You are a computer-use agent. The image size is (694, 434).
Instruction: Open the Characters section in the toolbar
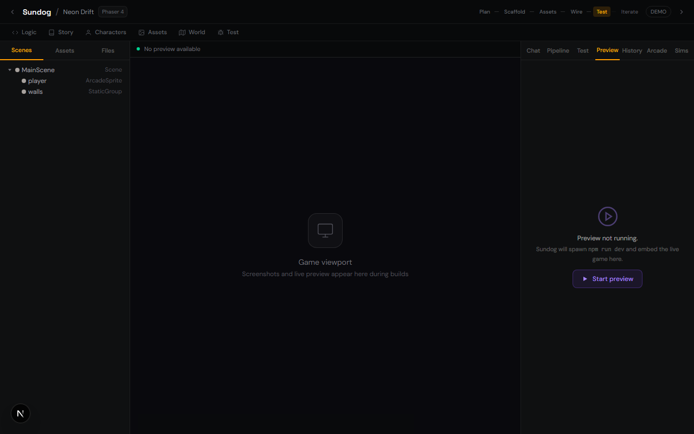click(106, 33)
